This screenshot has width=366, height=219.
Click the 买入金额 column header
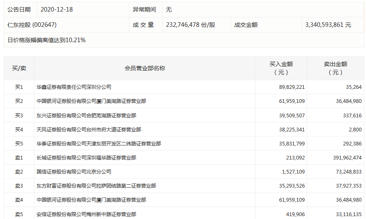tap(281, 68)
